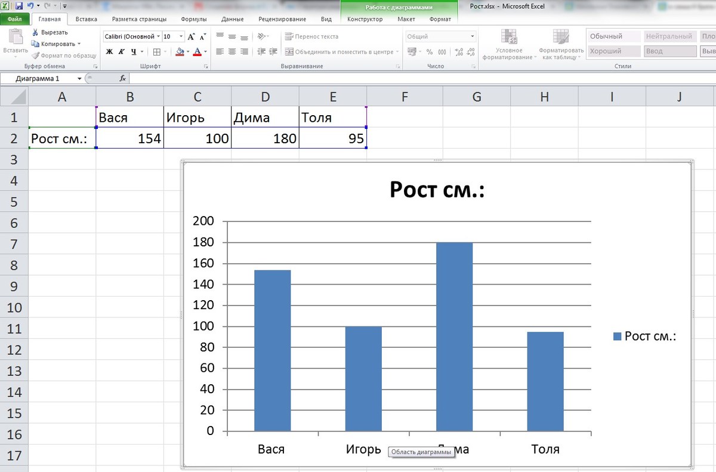Toggle italic К formatting
Screen dimensions: 716x472
(121, 52)
